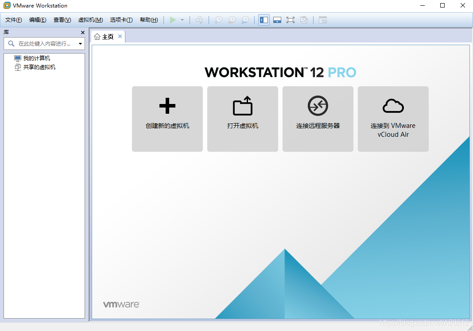Open the 文件(F) menu

point(14,20)
